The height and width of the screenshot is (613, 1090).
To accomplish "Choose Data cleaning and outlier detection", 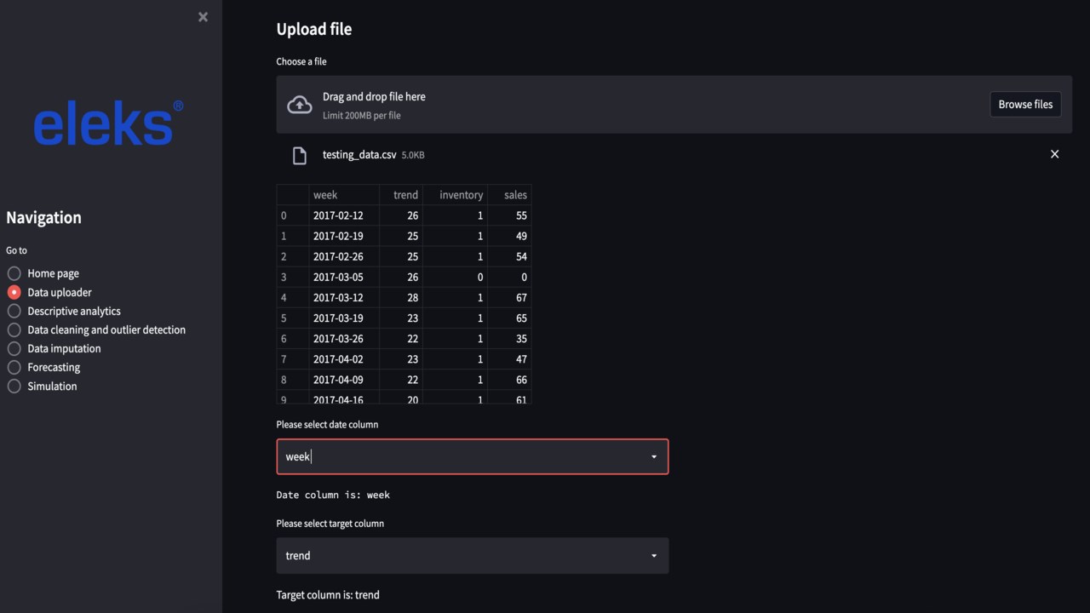I will [x=14, y=329].
